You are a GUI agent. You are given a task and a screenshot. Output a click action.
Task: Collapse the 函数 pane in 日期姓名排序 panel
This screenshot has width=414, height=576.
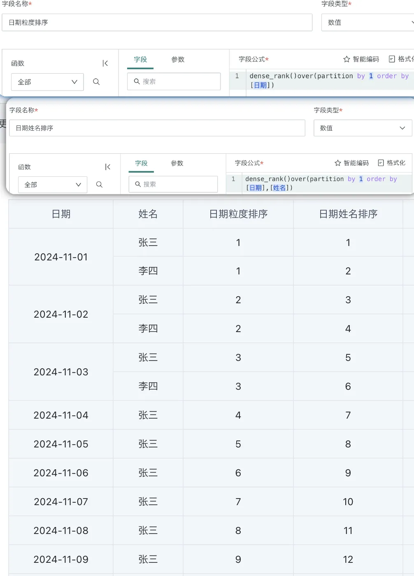click(x=108, y=167)
